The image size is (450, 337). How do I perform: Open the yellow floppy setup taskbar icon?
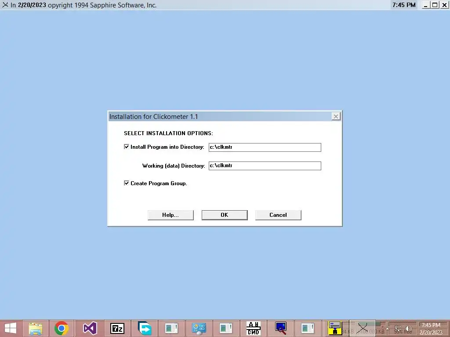point(335,328)
